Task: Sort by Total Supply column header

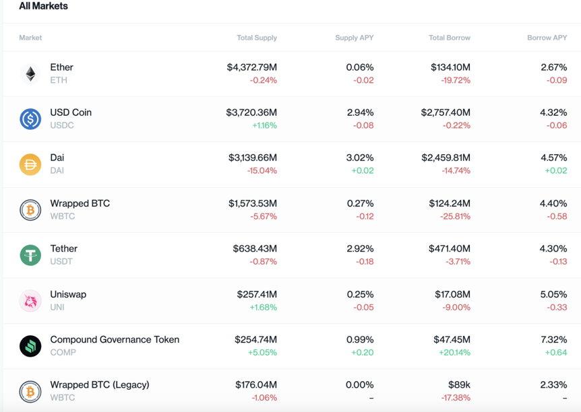Action: click(256, 38)
